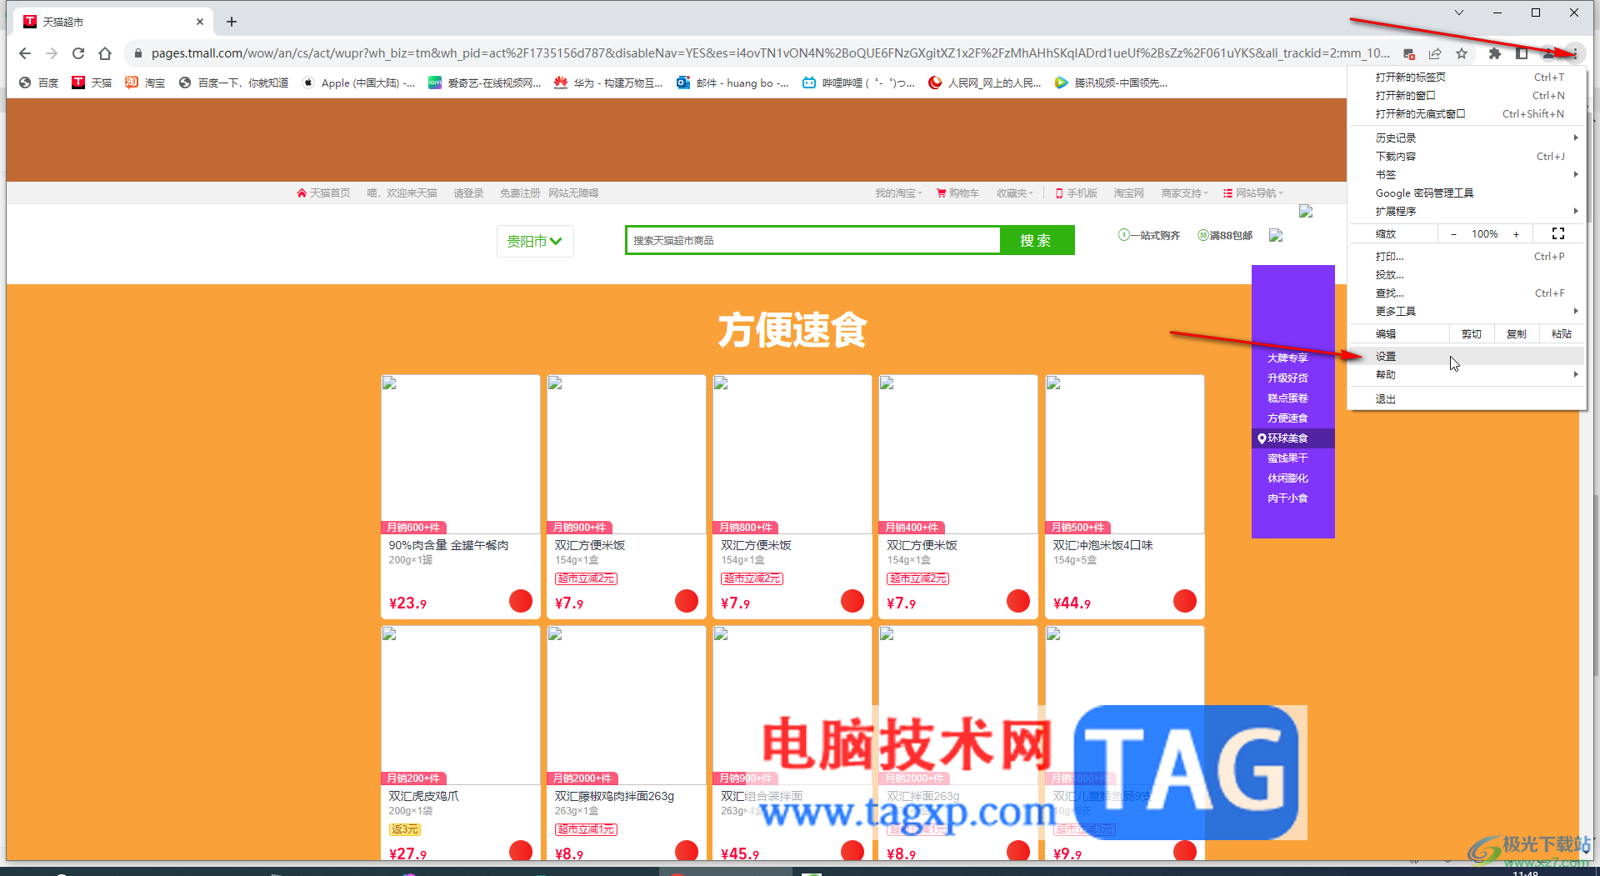Open the 爱奇艺 bookmark
This screenshot has width=1600, height=876.
485,83
